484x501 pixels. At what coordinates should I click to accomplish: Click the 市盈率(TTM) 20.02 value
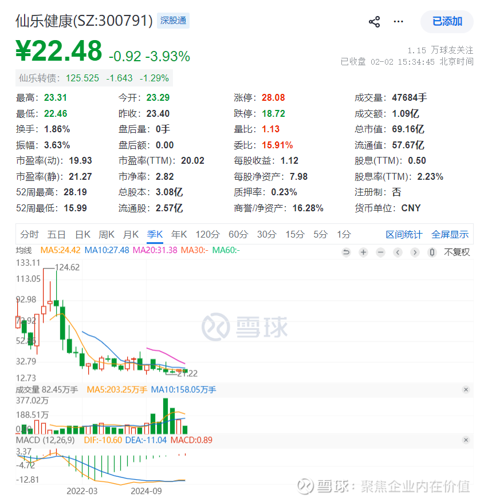(192, 160)
